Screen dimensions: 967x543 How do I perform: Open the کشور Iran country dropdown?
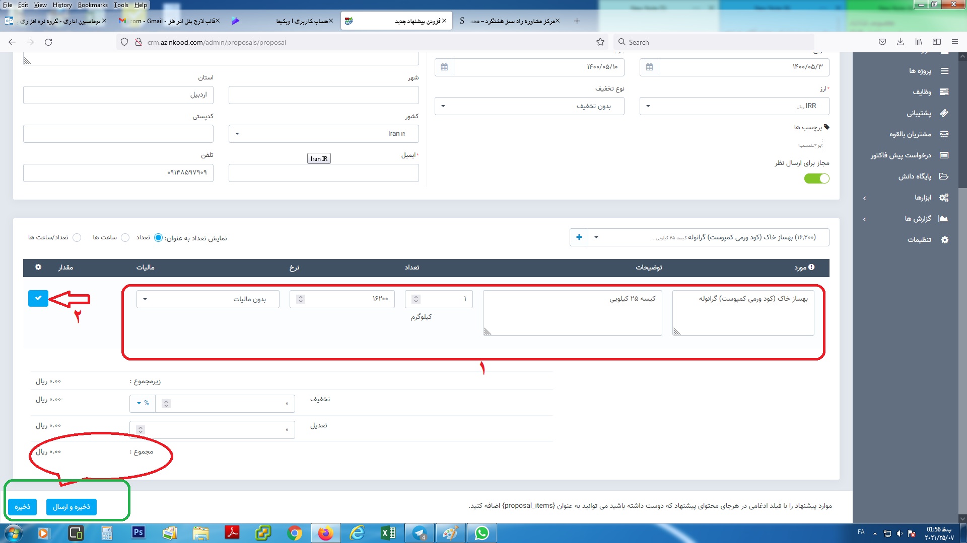[x=323, y=134]
